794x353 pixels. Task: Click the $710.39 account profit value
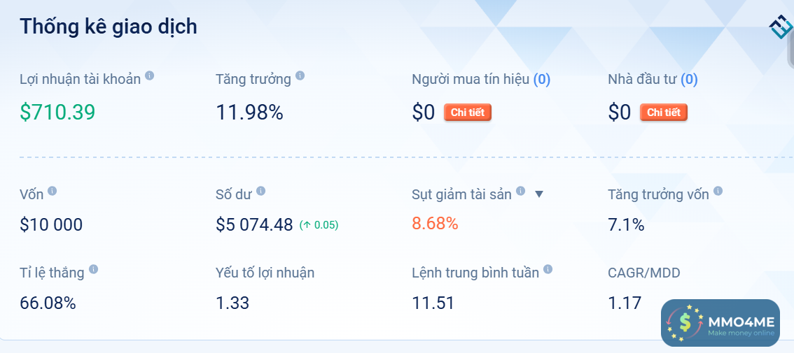point(57,112)
